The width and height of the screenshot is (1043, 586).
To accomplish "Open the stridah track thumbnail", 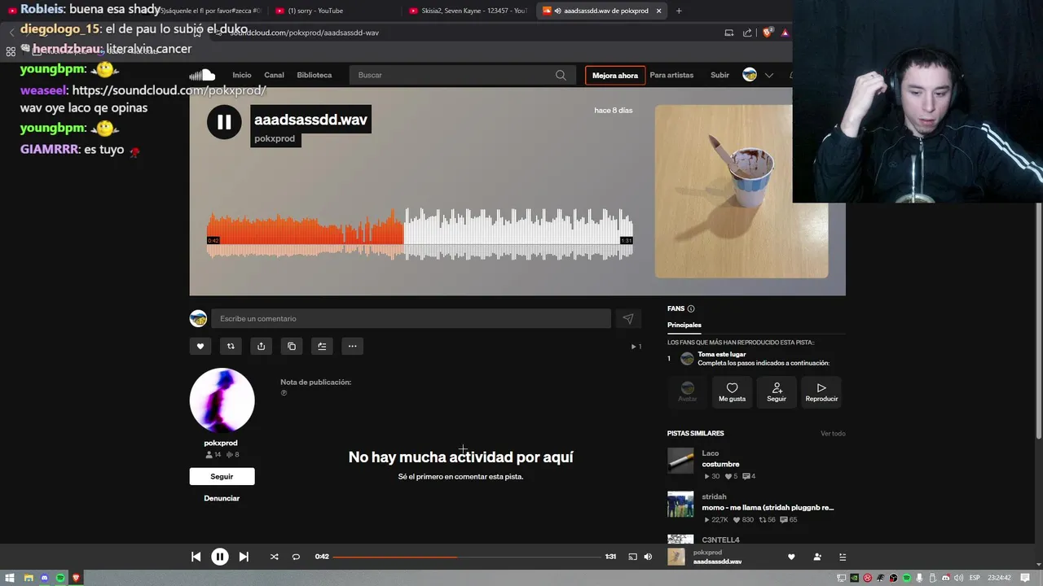I will click(x=680, y=504).
